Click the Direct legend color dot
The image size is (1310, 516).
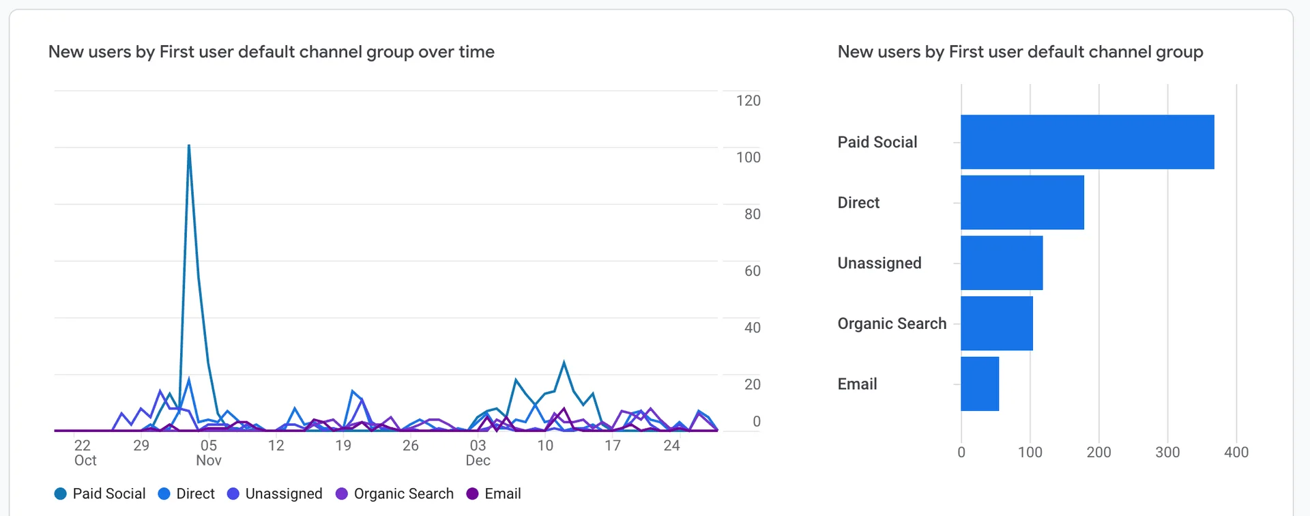(x=164, y=493)
